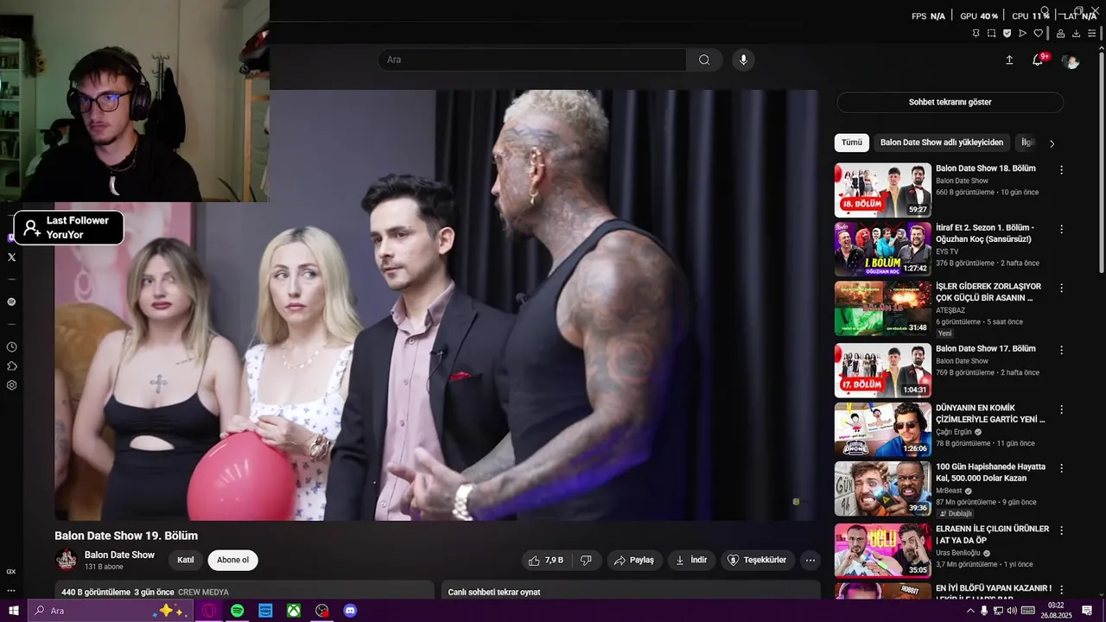Open Opera GX from the taskbar
Screen dimensions: 1106x622
pos(209,611)
